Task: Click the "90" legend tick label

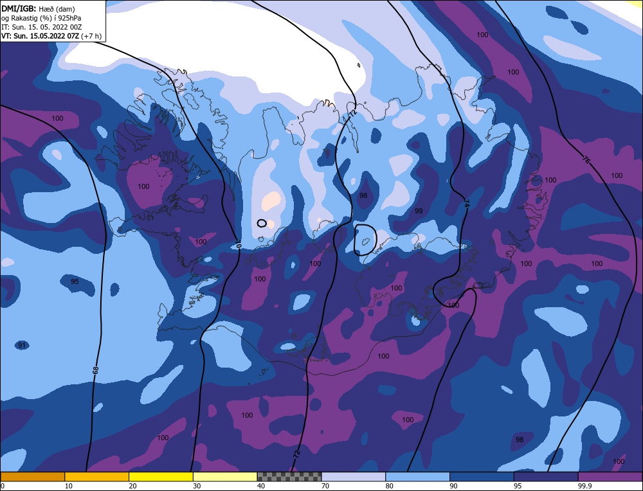Action: (454, 486)
